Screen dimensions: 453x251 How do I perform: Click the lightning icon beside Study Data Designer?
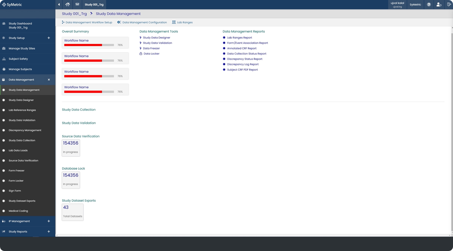140,37
